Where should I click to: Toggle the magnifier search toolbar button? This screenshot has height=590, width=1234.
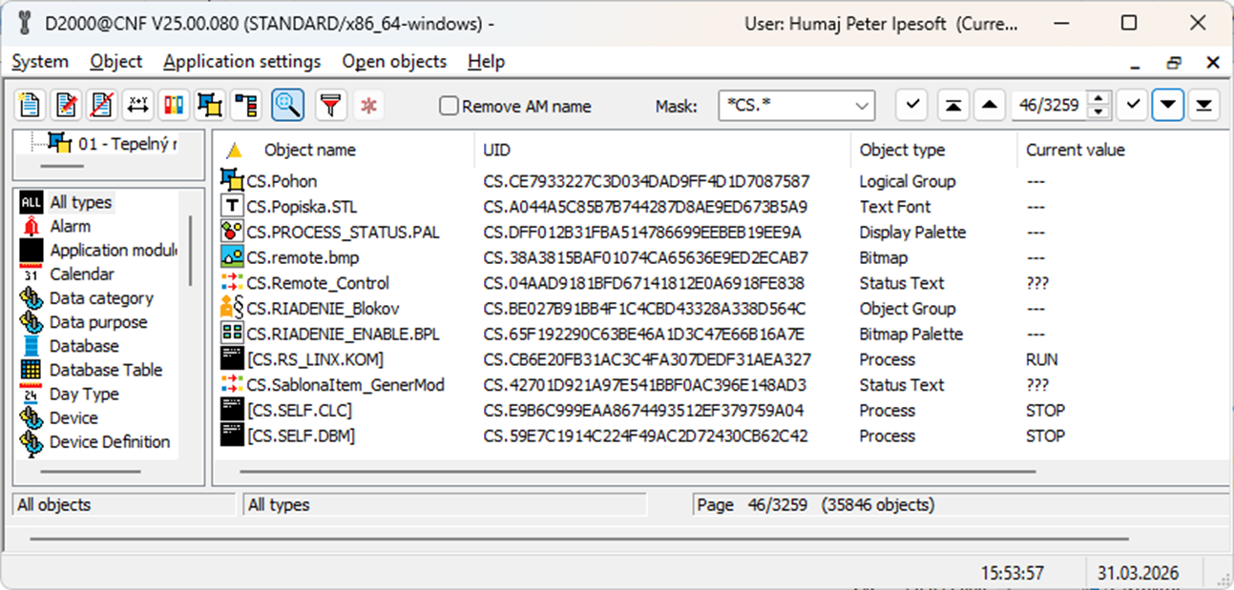click(287, 106)
